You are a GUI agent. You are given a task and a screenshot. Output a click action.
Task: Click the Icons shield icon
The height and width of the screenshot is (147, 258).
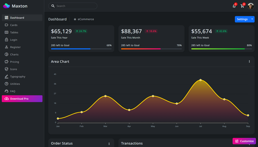tap(6, 69)
